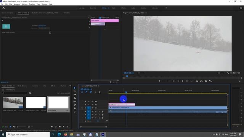Toggle track lock on V1

click(85, 108)
